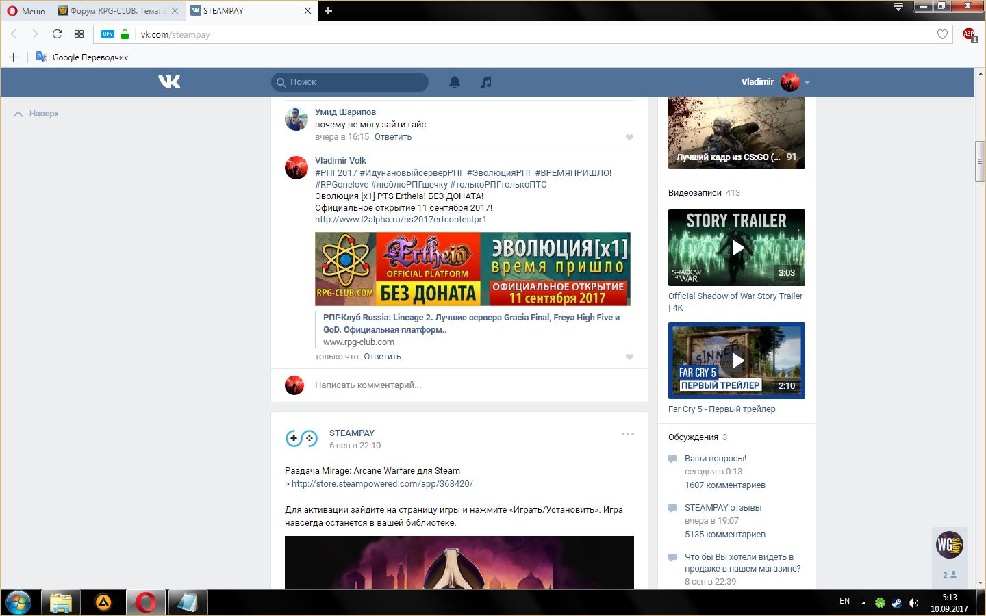Like Умид Шарипов's comment heart icon
Screen dimensions: 986x616
click(629, 137)
